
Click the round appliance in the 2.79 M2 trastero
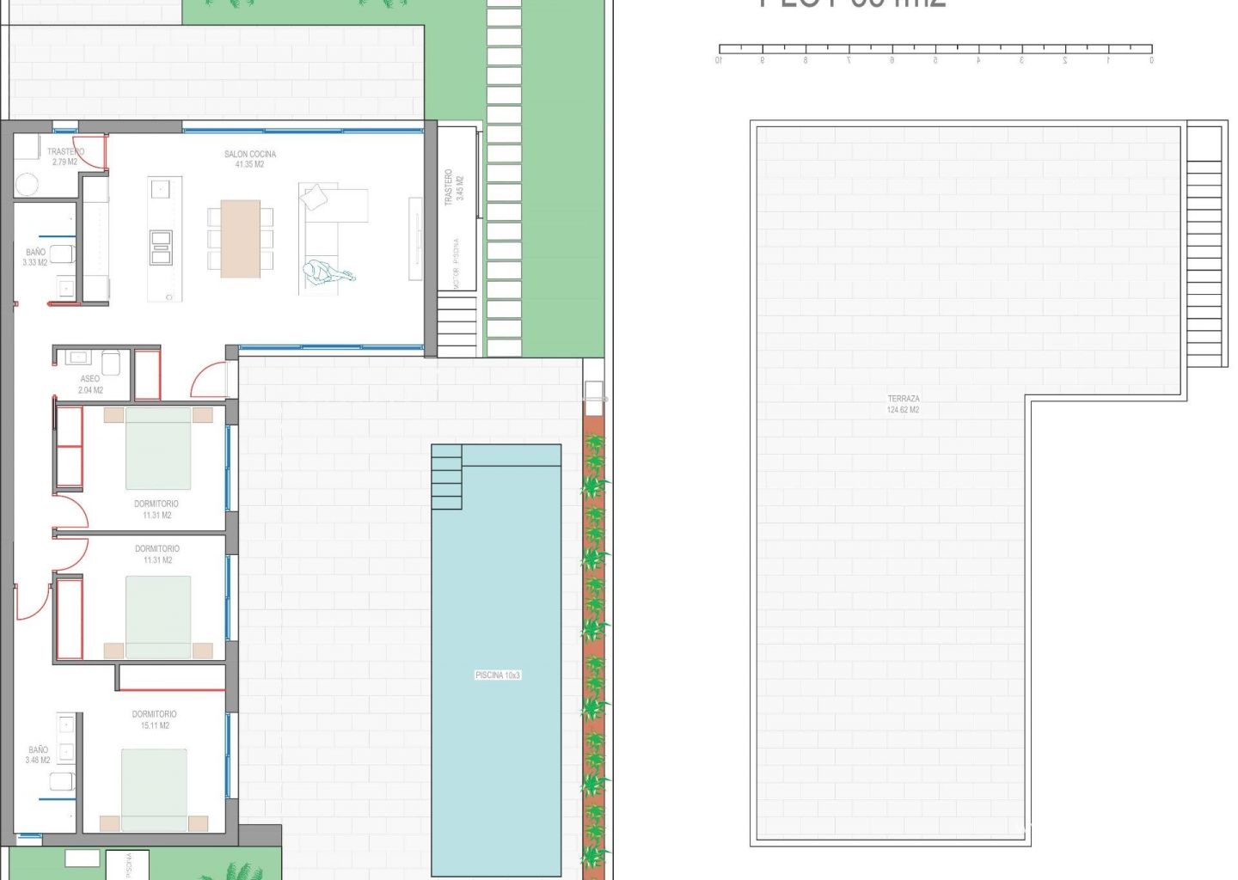pyautogui.click(x=28, y=185)
